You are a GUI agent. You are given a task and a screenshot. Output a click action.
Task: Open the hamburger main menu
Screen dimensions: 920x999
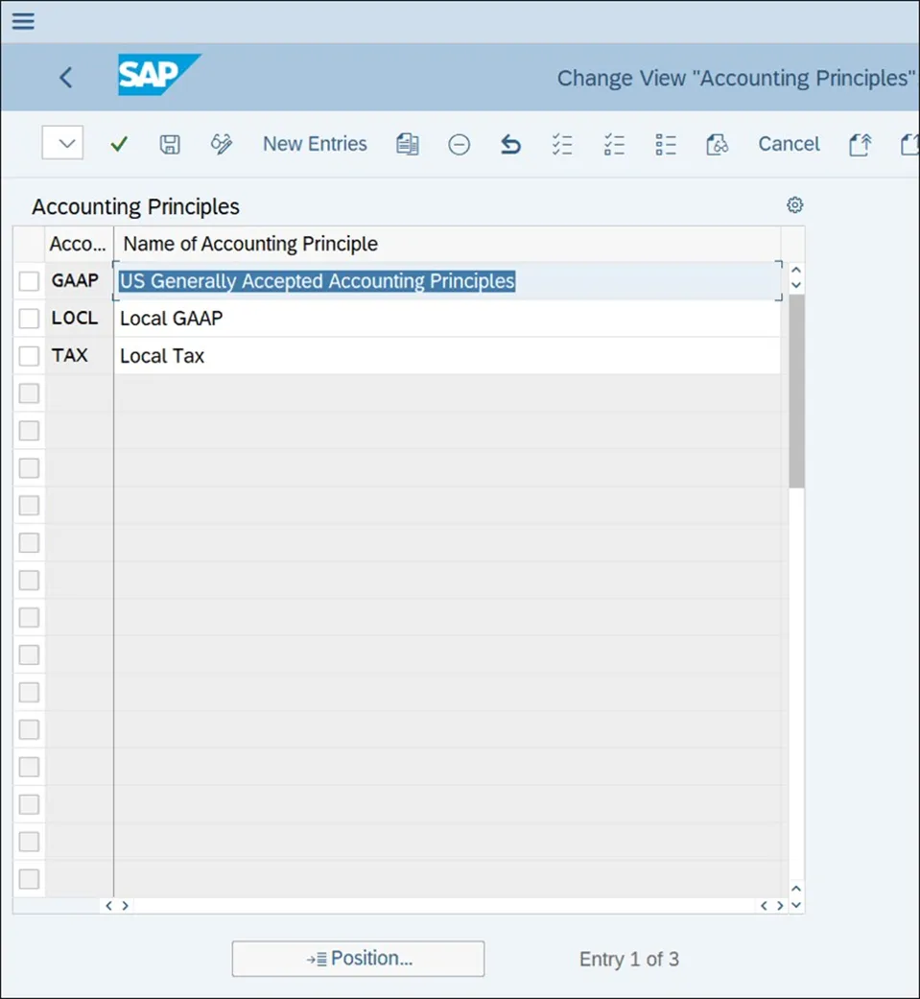[x=23, y=21]
